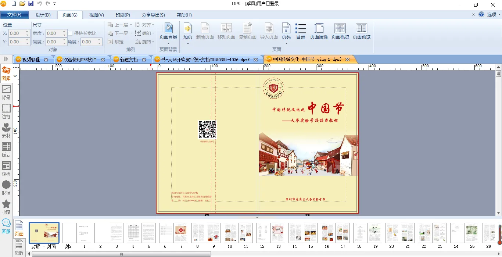The height and width of the screenshot is (257, 502).
Task: Click the 文件(F) file button
Action: pos(14,15)
